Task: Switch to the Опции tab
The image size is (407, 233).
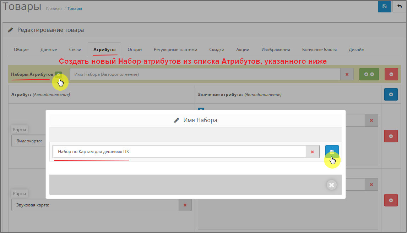Action: click(135, 50)
